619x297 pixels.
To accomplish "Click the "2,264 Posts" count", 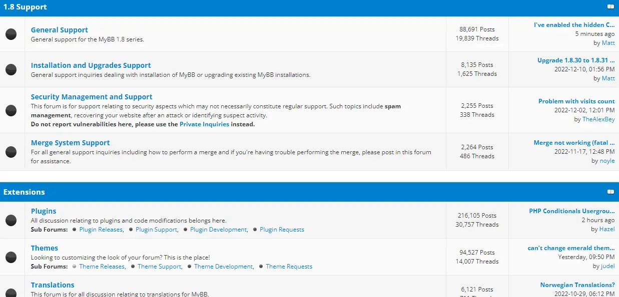I will coord(477,147).
